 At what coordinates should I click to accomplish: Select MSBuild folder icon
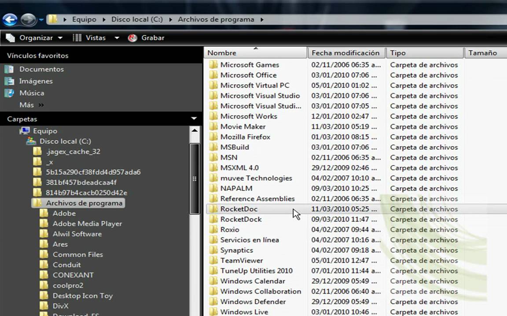pos(213,147)
